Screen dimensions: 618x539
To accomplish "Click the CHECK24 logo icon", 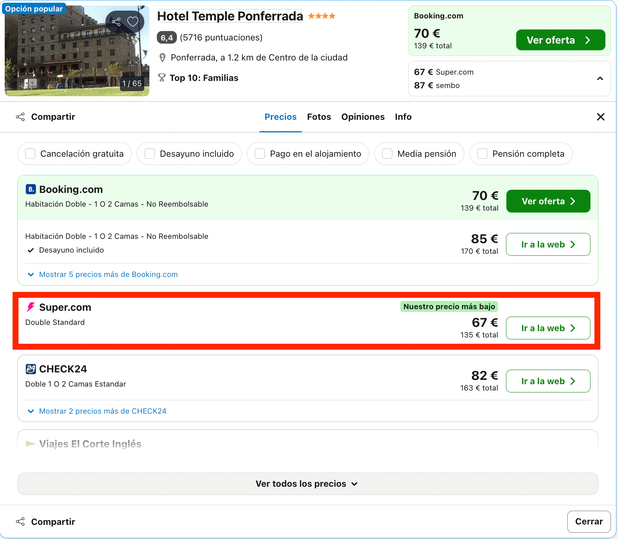I will [x=31, y=369].
